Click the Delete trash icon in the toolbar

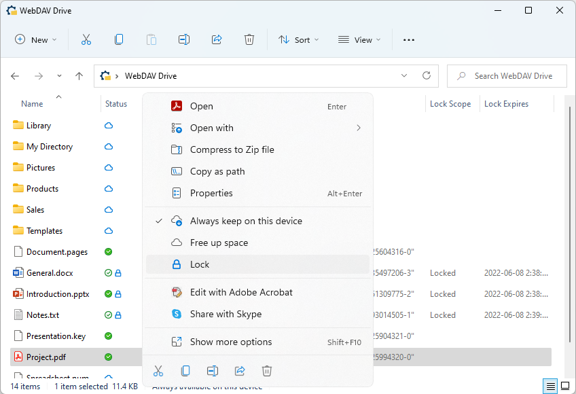click(x=249, y=39)
